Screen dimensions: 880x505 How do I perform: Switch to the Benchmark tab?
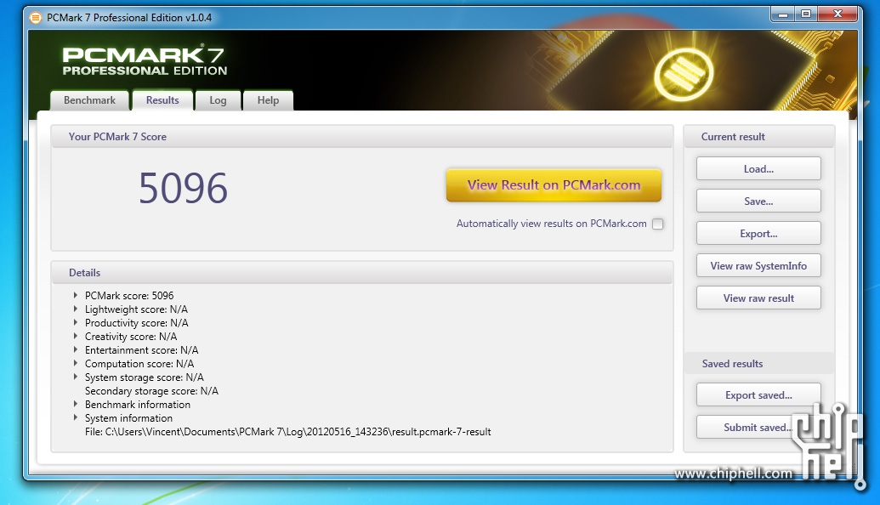coord(90,100)
